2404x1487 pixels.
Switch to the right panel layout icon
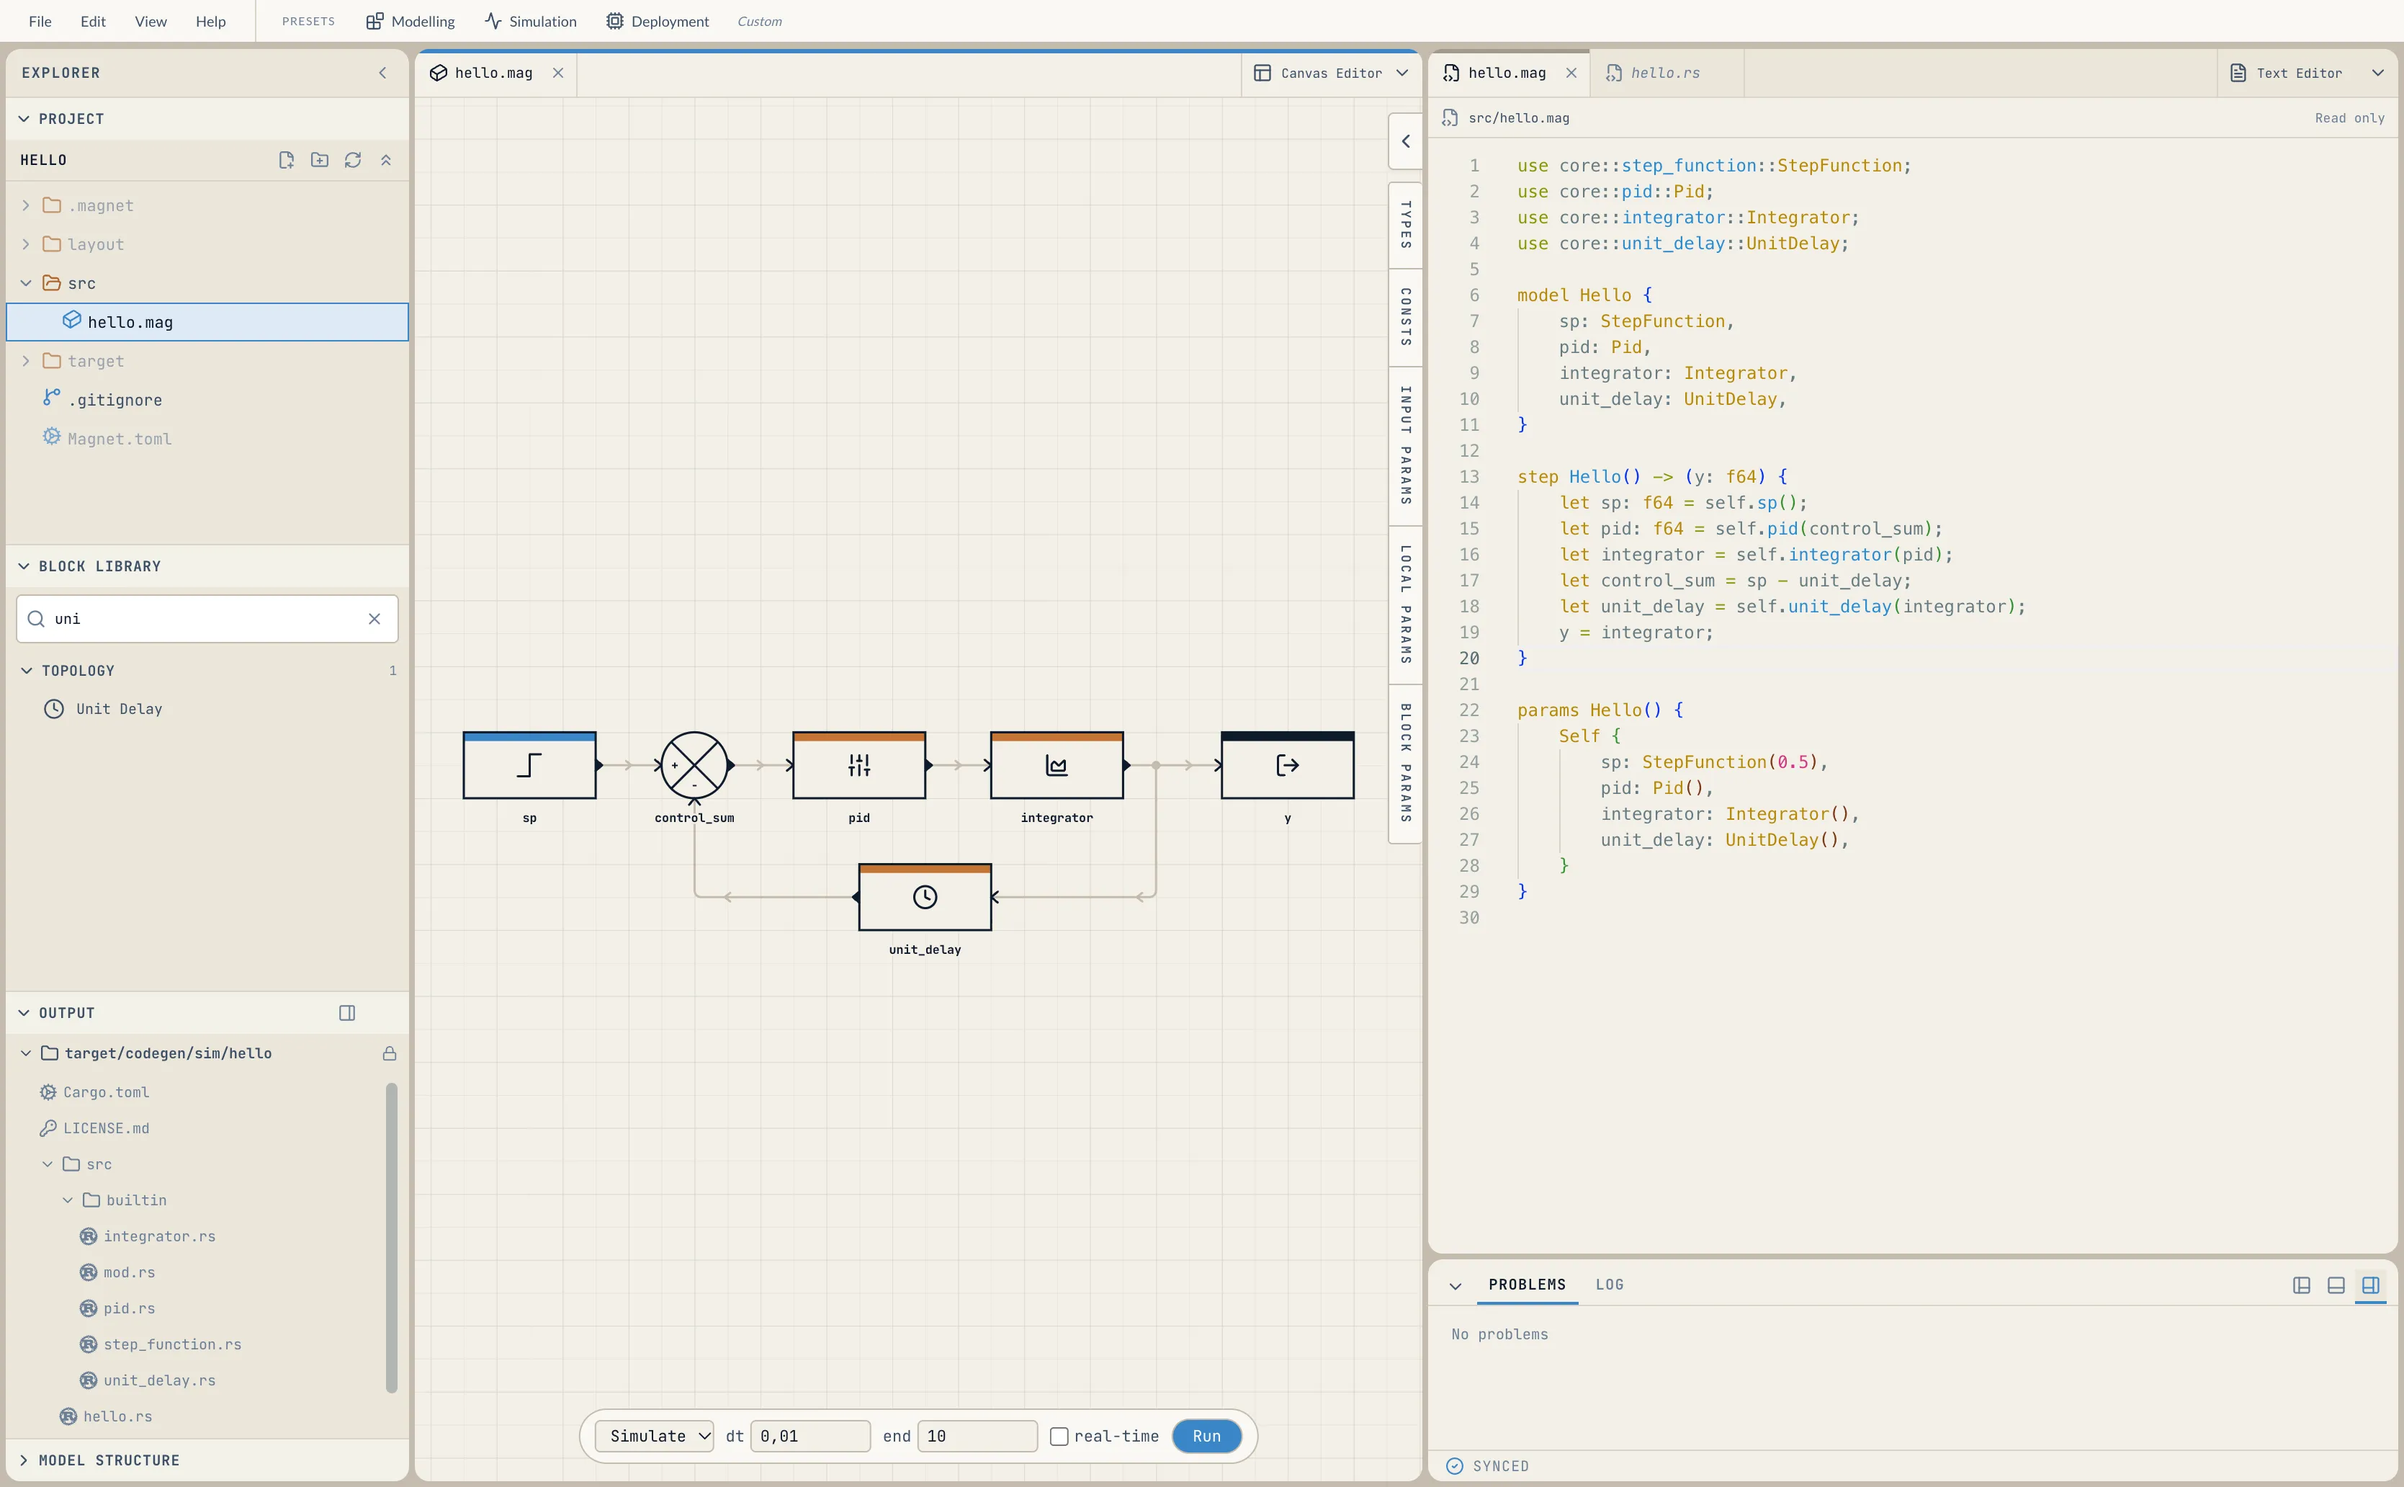[x=2371, y=1285]
